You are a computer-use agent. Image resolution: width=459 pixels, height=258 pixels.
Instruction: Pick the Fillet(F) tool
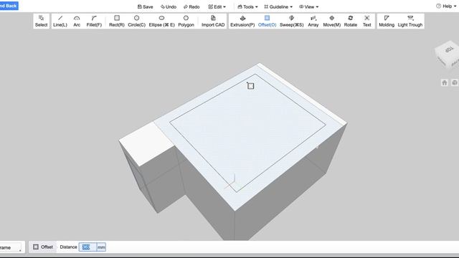point(94,21)
